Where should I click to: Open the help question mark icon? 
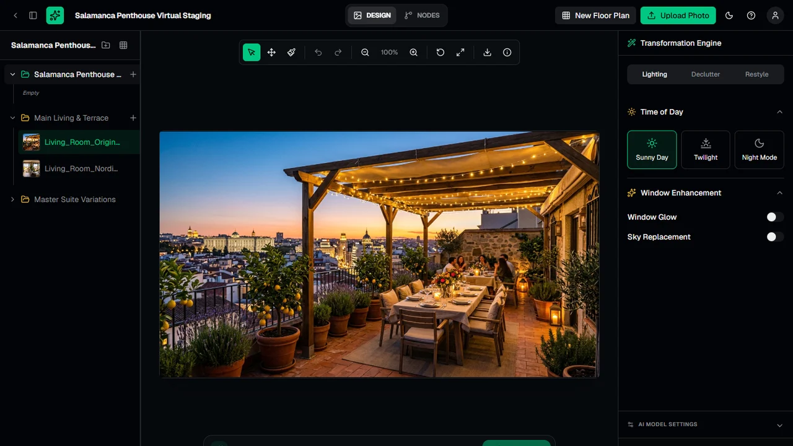click(751, 15)
